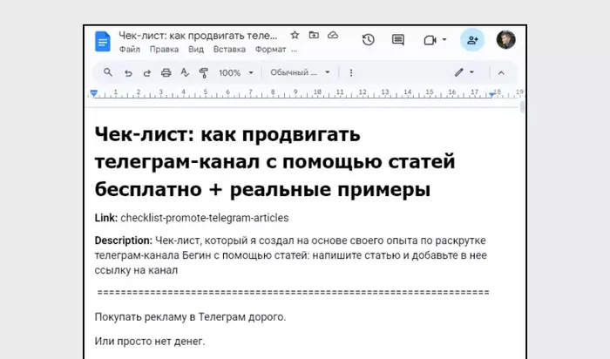The width and height of the screenshot is (610, 359).
Task: Click heading line 'бесплатно + реальные примеры'
Action: coord(262,190)
